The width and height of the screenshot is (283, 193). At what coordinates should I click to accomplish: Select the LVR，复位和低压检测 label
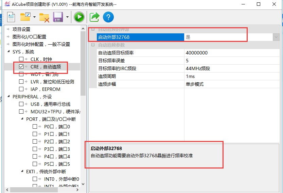(52, 82)
